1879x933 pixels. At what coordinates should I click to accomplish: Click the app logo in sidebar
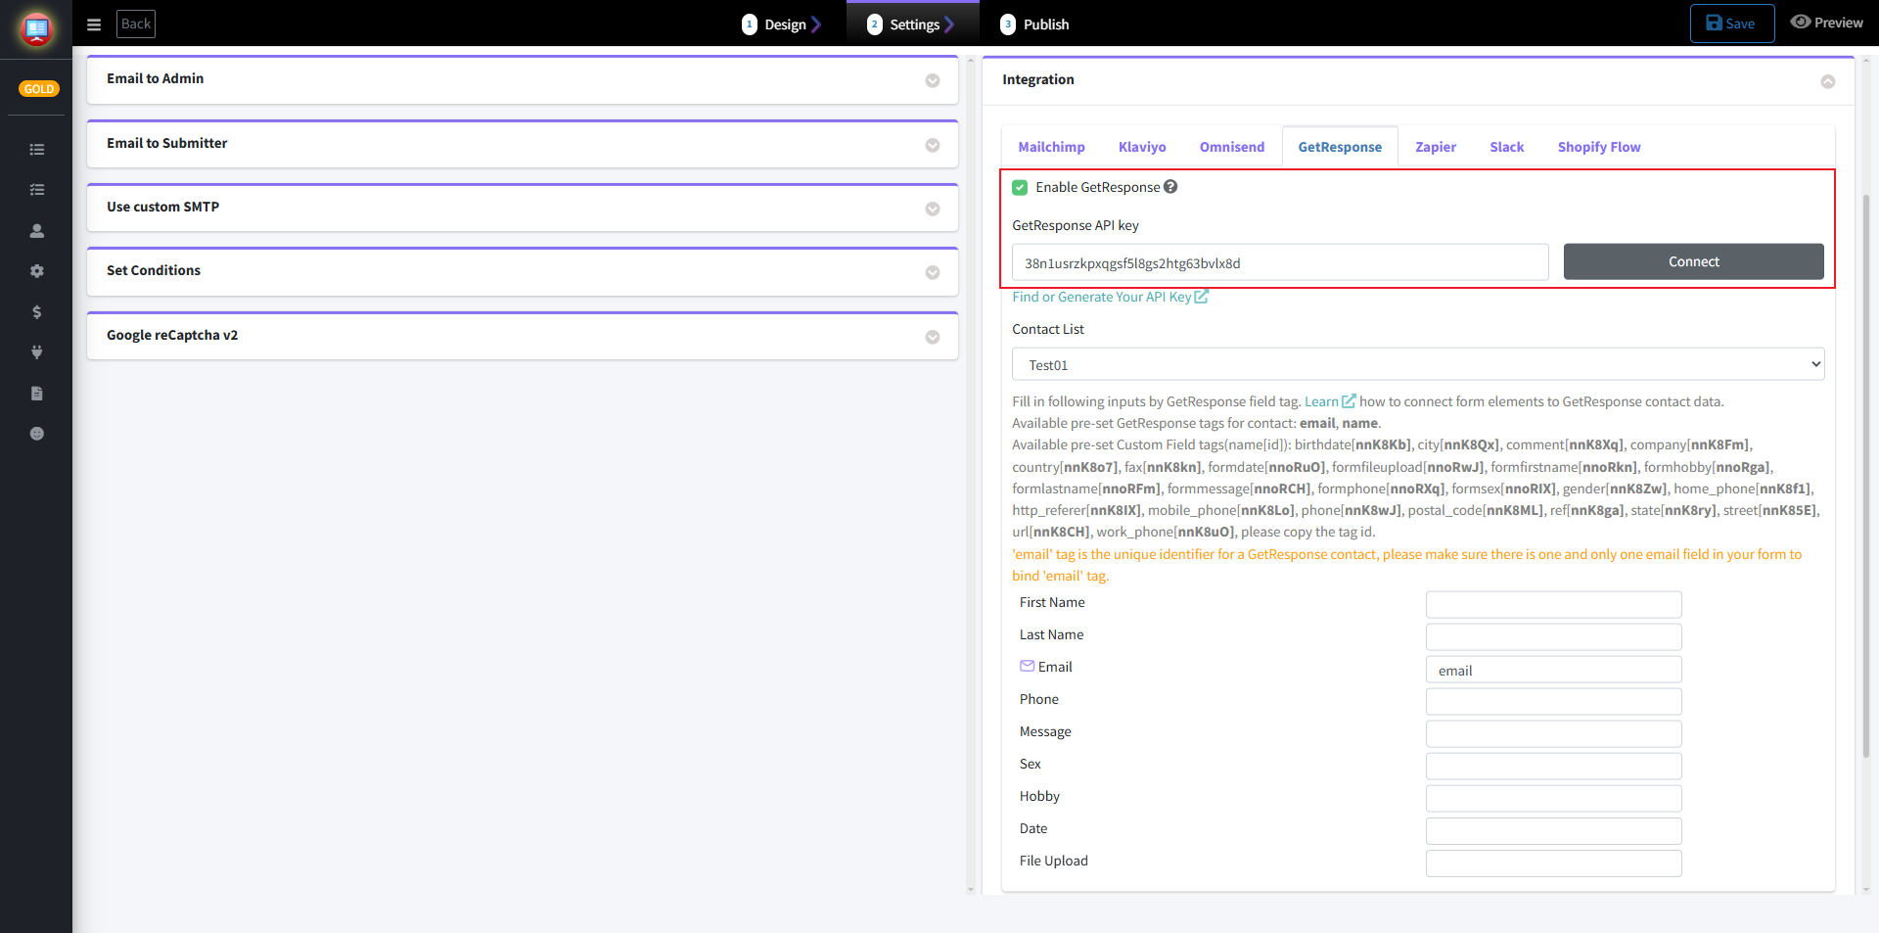click(36, 29)
